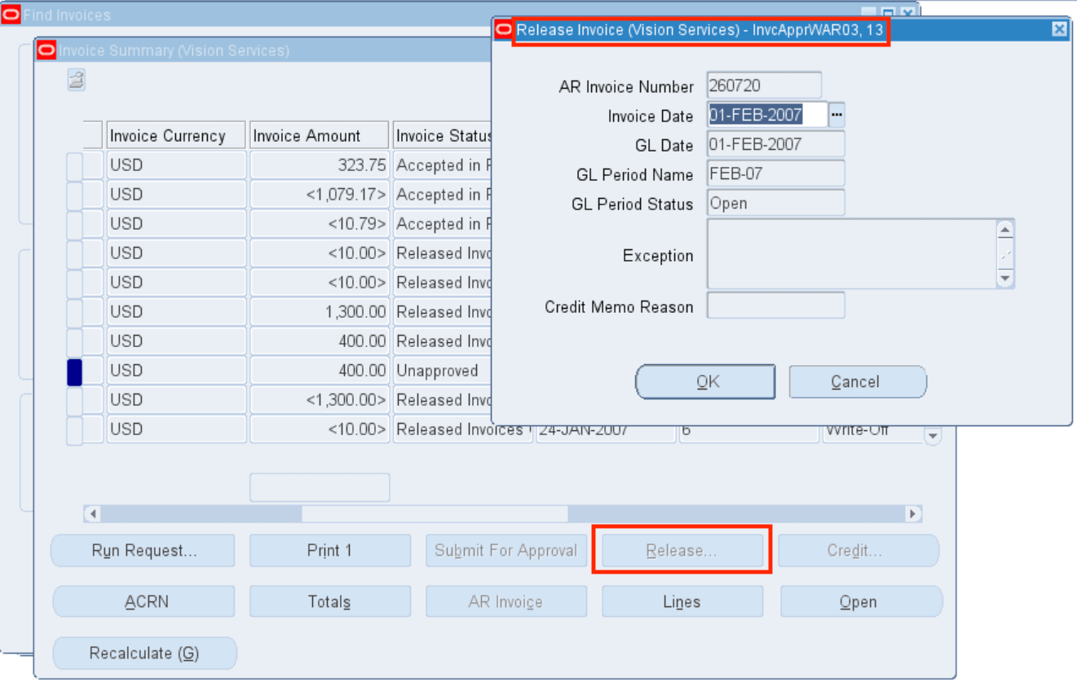The height and width of the screenshot is (682, 1077).
Task: Click the invoice amount <1,300.00>
Action: (x=320, y=400)
